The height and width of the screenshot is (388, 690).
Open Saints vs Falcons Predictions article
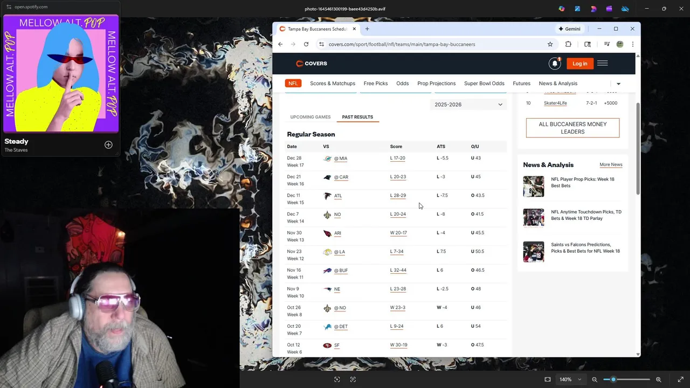click(585, 248)
